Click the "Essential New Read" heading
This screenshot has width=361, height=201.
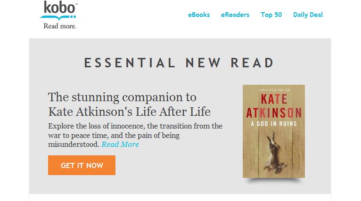coord(179,63)
